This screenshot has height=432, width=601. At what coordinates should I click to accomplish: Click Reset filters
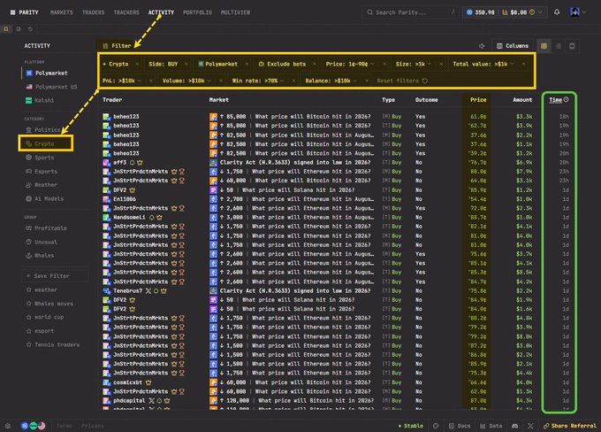(x=402, y=81)
